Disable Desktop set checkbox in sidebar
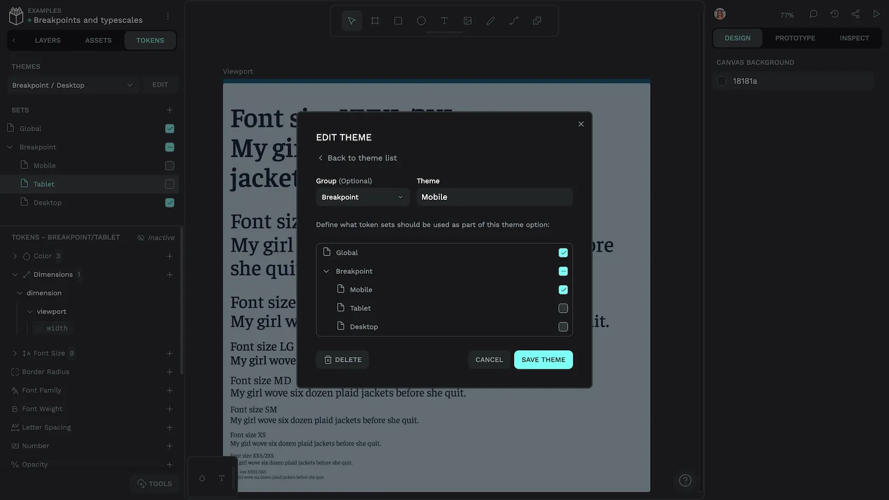This screenshot has height=500, width=889. click(x=169, y=203)
